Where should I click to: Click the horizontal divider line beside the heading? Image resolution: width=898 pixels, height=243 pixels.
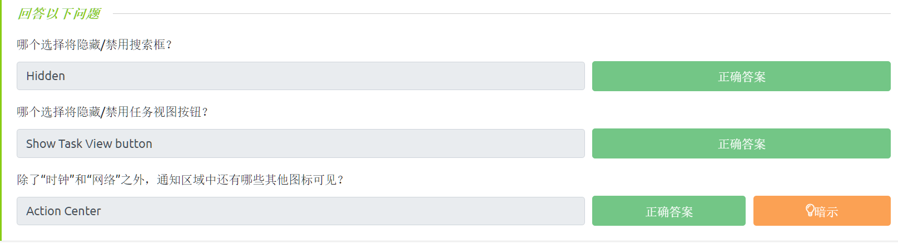click(500, 13)
